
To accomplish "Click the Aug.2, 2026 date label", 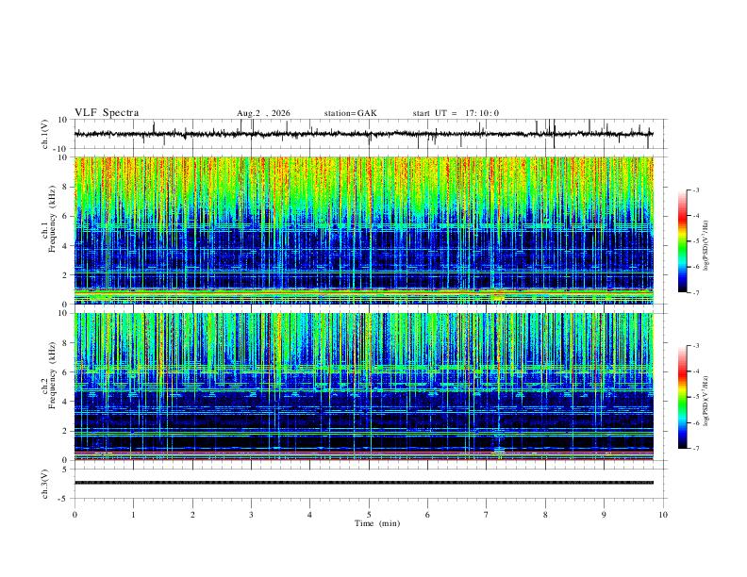I will (x=263, y=113).
